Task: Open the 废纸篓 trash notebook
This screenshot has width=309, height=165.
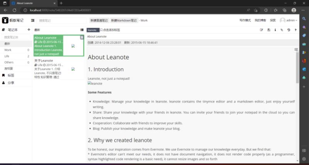Action: click(x=16, y=69)
